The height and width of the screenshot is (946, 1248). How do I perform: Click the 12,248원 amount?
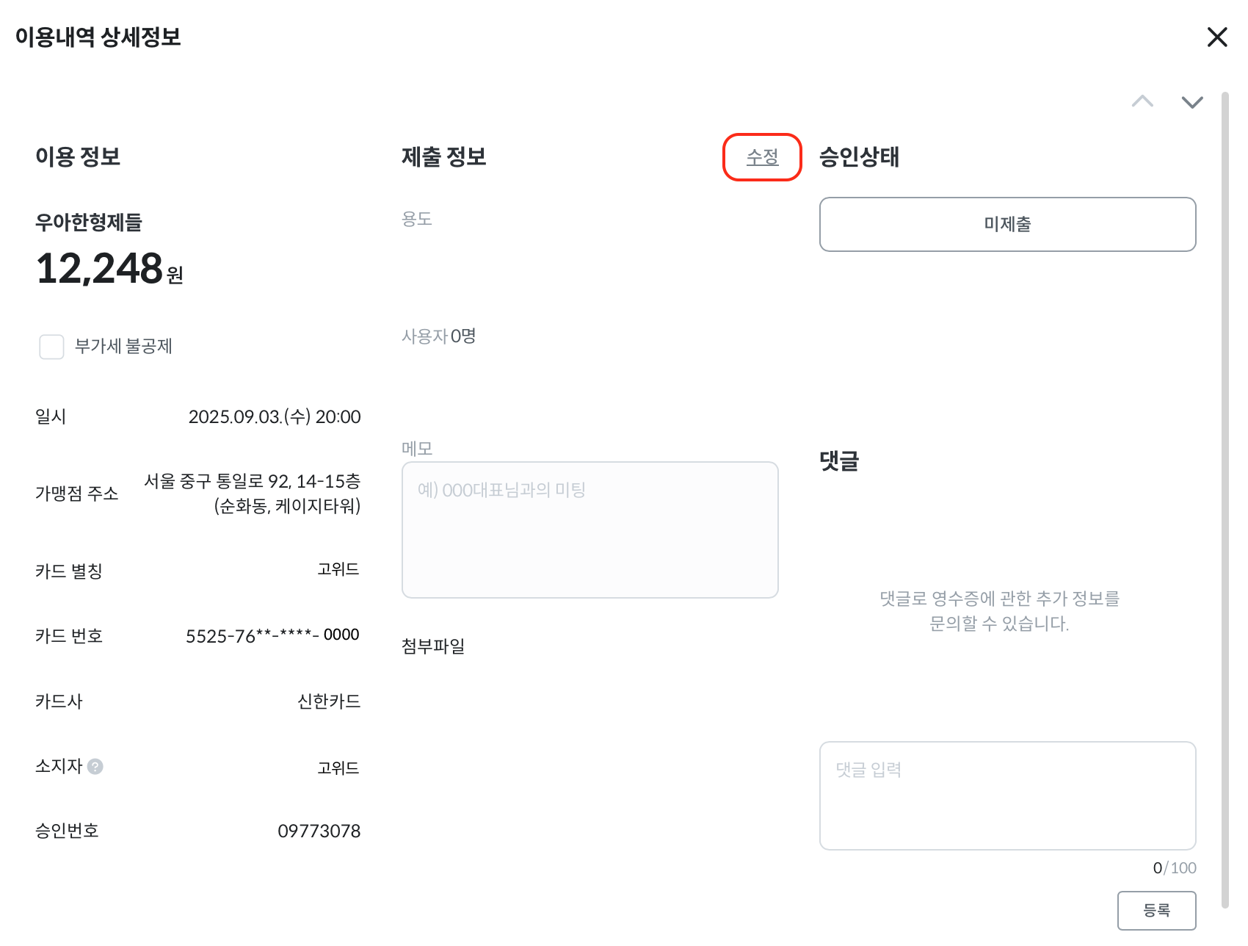click(x=109, y=269)
